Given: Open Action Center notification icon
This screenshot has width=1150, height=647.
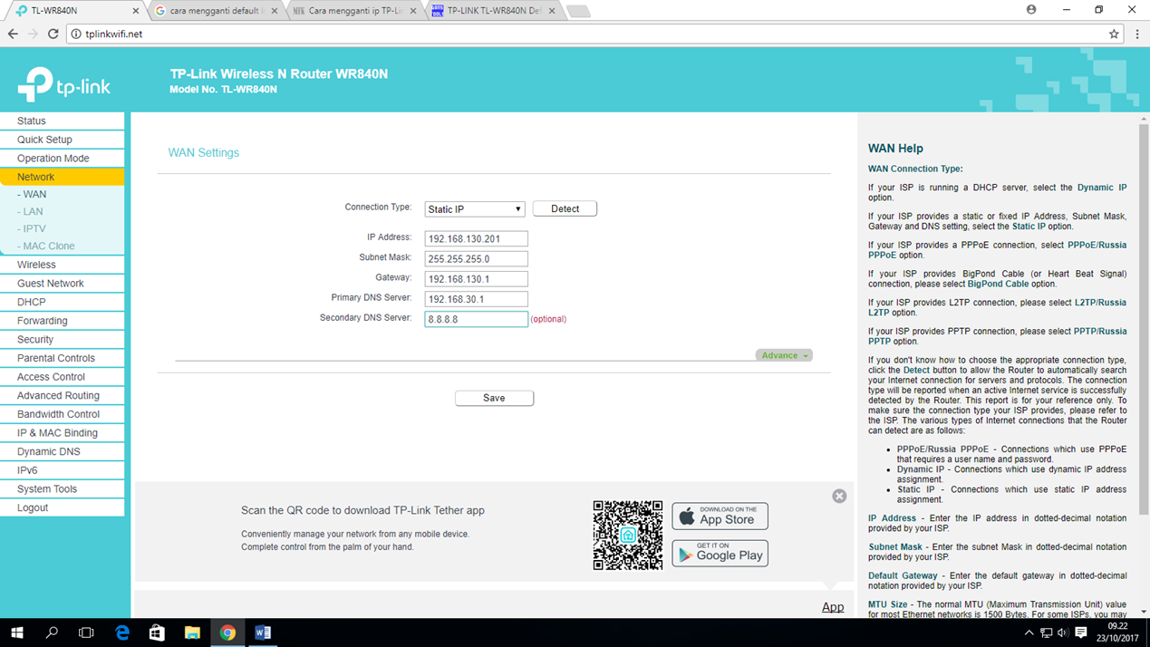Looking at the screenshot, I should click(x=1081, y=633).
